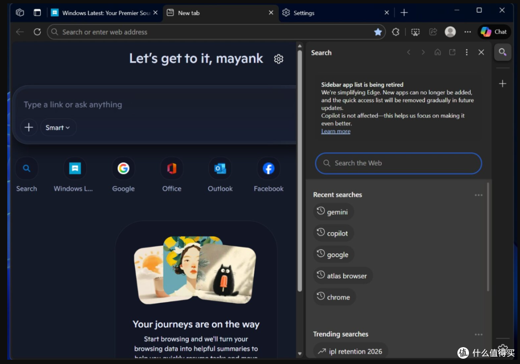Expand the Smart mode dropdown
520x364 pixels.
[58, 128]
